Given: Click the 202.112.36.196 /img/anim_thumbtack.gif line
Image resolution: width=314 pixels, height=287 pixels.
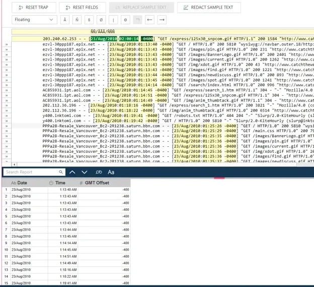Looking at the screenshot, I should pyautogui.click(x=163, y=110).
